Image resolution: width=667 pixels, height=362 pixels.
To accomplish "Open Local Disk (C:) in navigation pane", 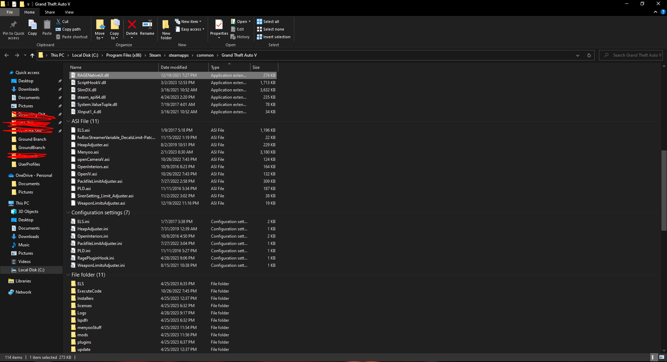I will pyautogui.click(x=31, y=270).
